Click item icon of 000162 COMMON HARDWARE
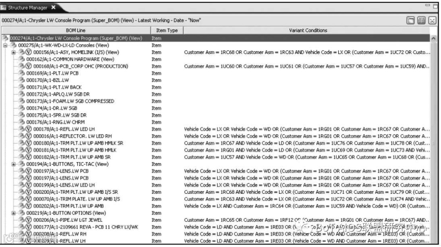Image resolution: width=441 pixels, height=247 pixels. (22, 59)
